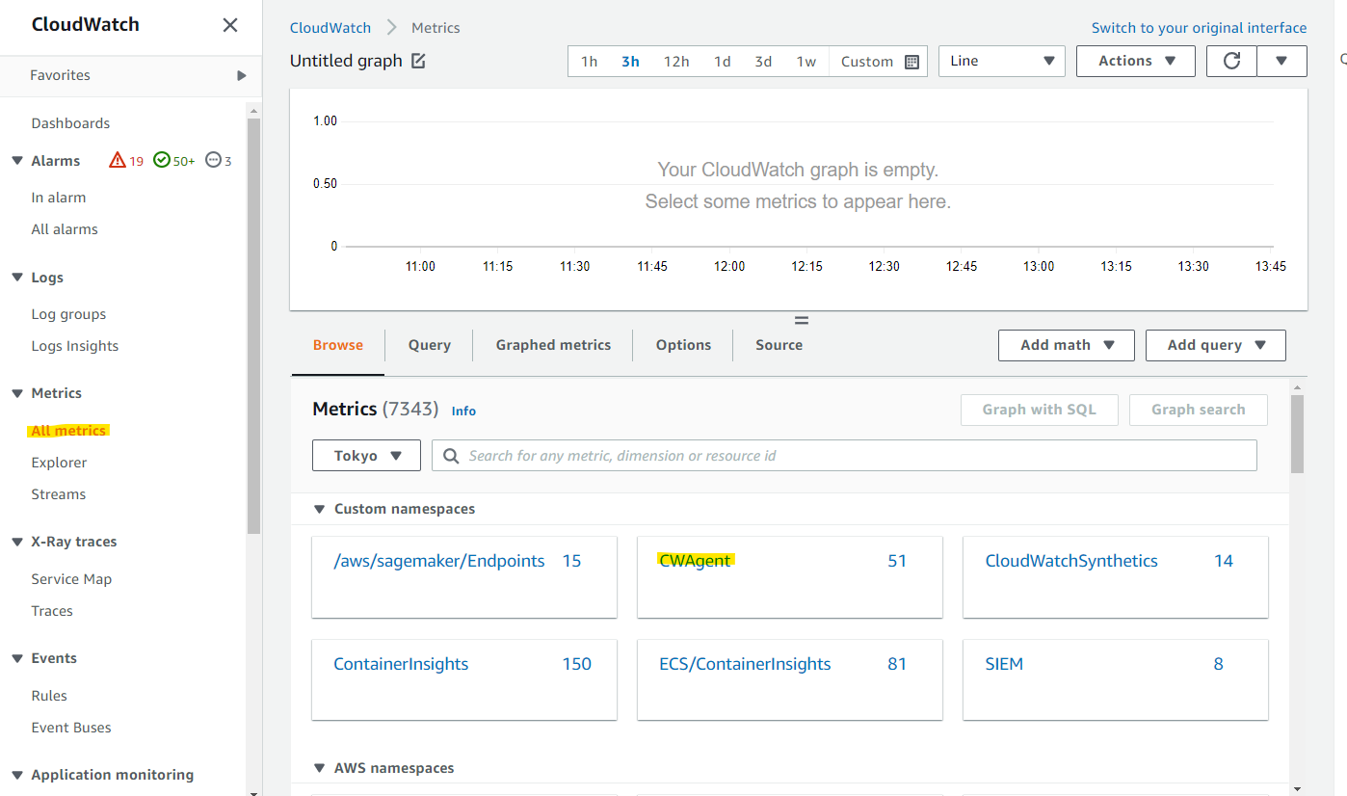1347x796 pixels.
Task: Select the 3d time range
Action: click(x=763, y=62)
